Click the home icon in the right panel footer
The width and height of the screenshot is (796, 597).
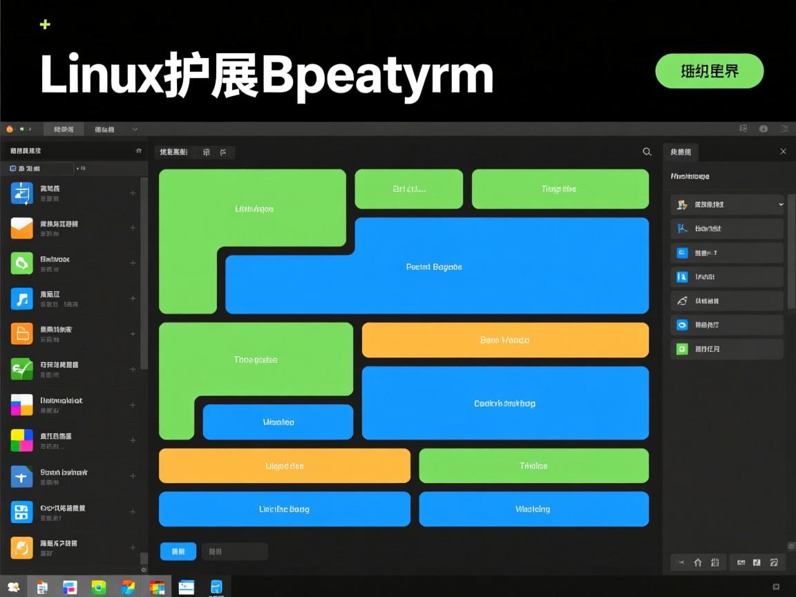pos(698,562)
